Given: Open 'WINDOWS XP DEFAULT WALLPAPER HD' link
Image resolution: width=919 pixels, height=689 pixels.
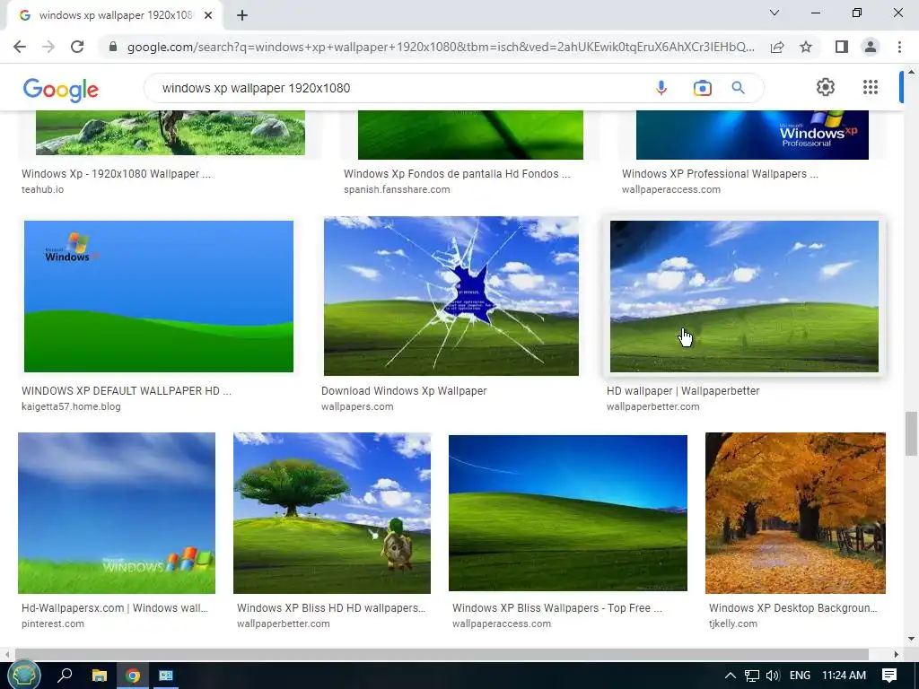Looking at the screenshot, I should [126, 391].
